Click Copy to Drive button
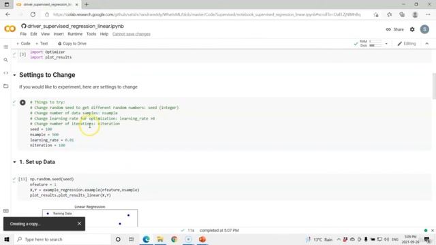The width and height of the screenshot is (436, 245). [72, 44]
